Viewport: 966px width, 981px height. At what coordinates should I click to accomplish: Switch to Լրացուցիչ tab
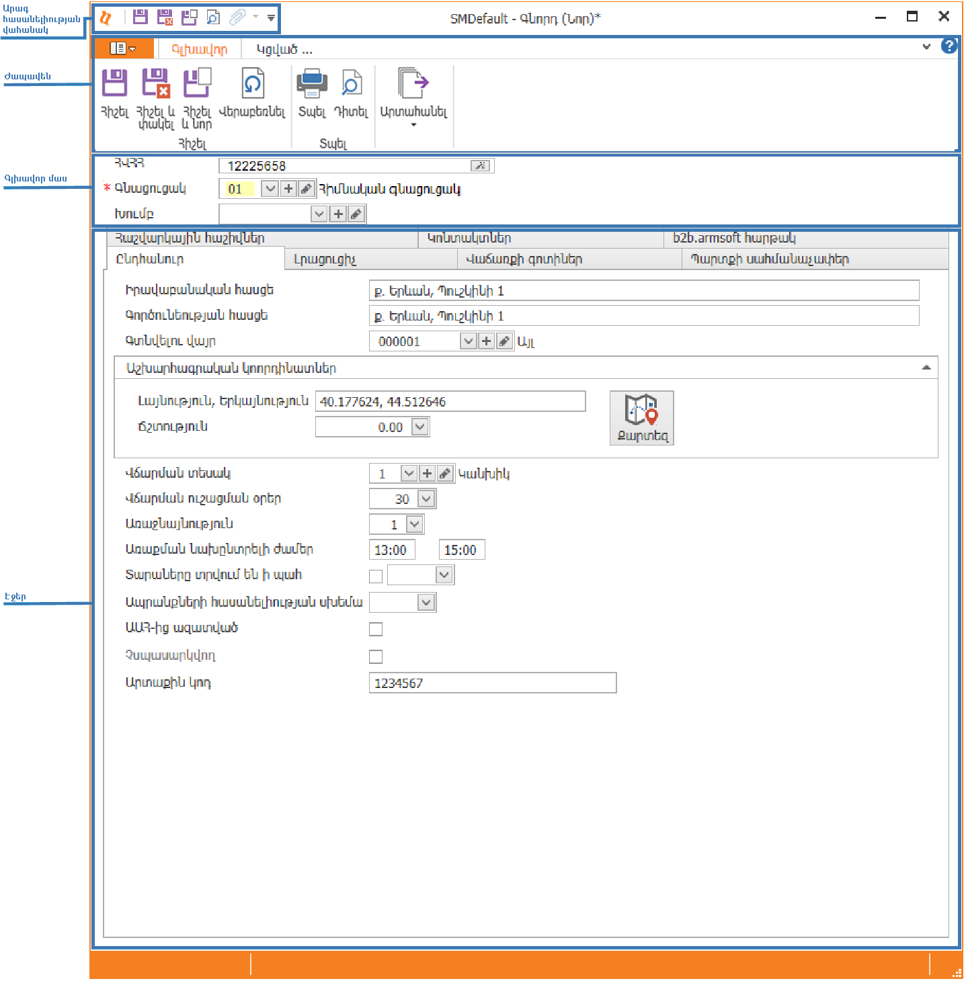tap(371, 259)
